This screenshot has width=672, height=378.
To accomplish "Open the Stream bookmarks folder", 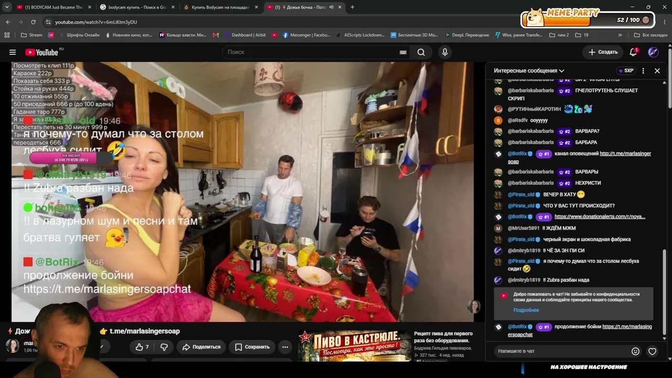I will [x=31, y=35].
